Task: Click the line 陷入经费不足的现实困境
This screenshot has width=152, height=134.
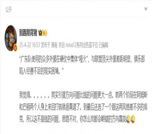Action: click(41, 71)
